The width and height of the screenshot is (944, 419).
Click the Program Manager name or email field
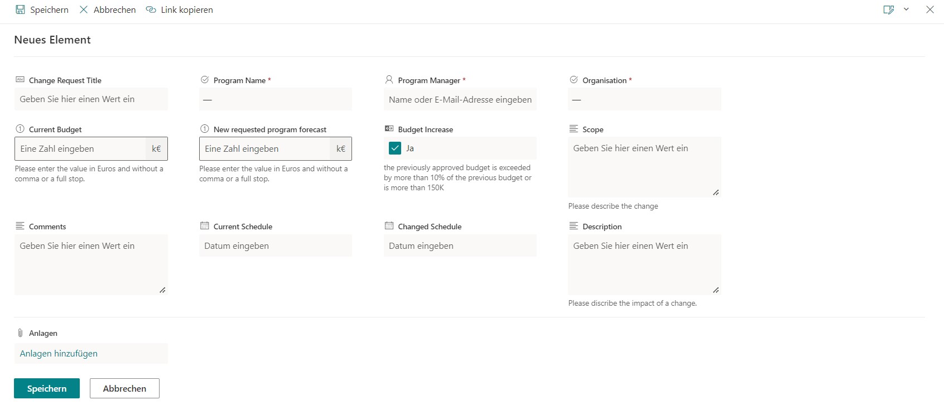(460, 100)
